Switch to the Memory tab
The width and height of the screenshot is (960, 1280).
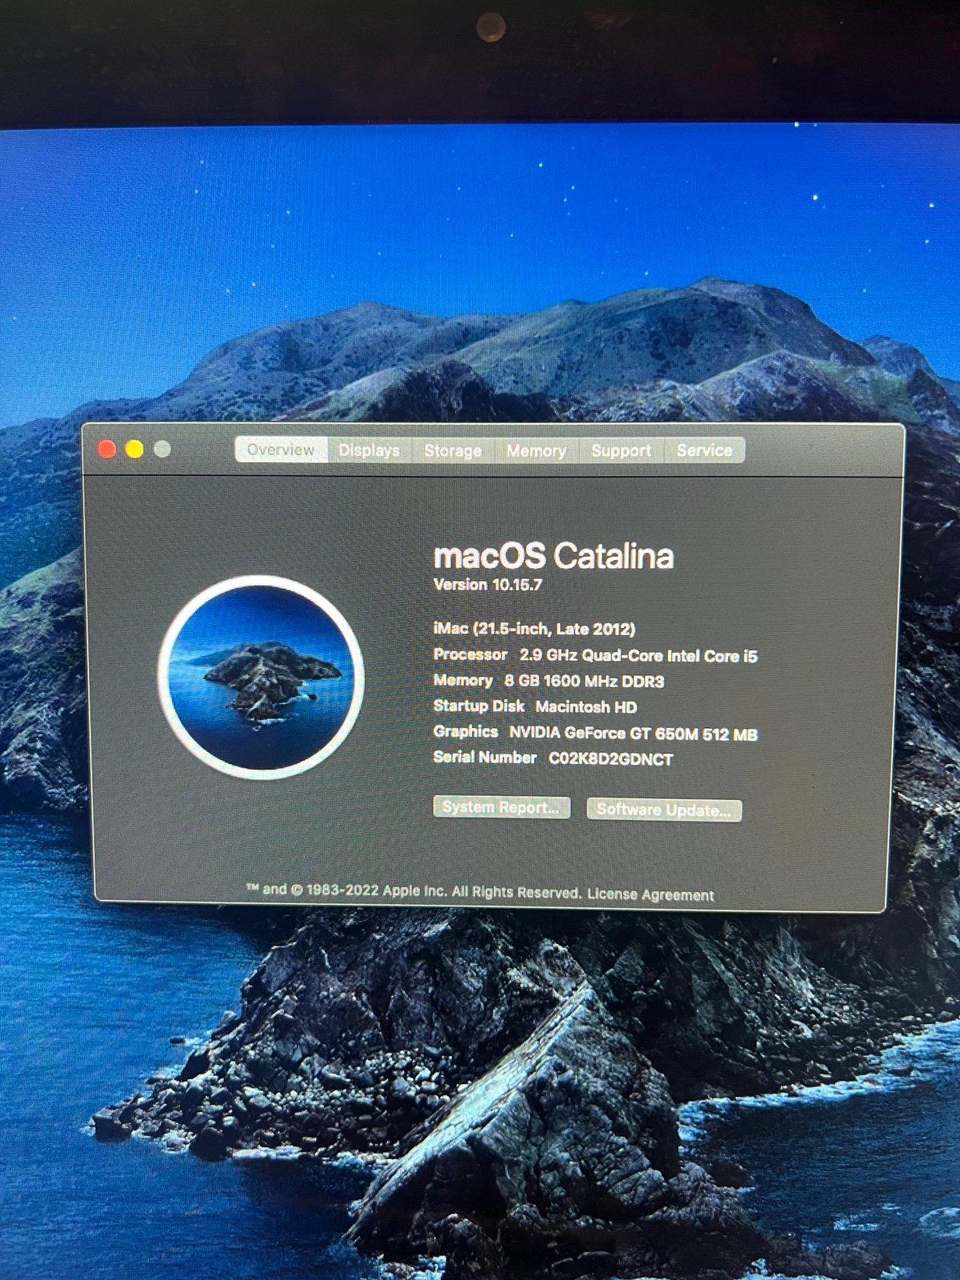(x=536, y=450)
